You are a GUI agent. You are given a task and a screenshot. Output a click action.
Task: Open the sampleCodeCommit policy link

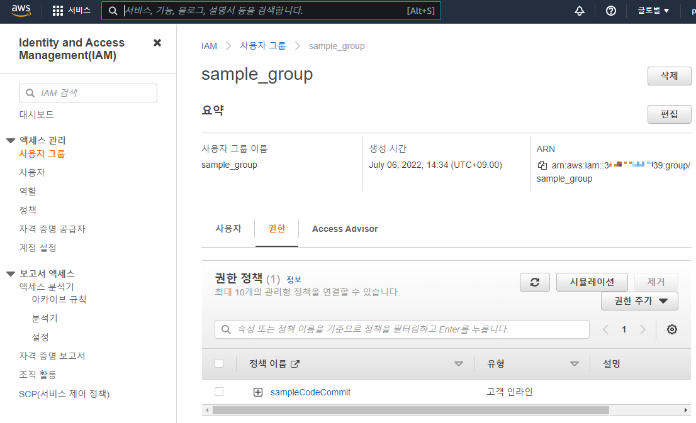click(x=310, y=392)
